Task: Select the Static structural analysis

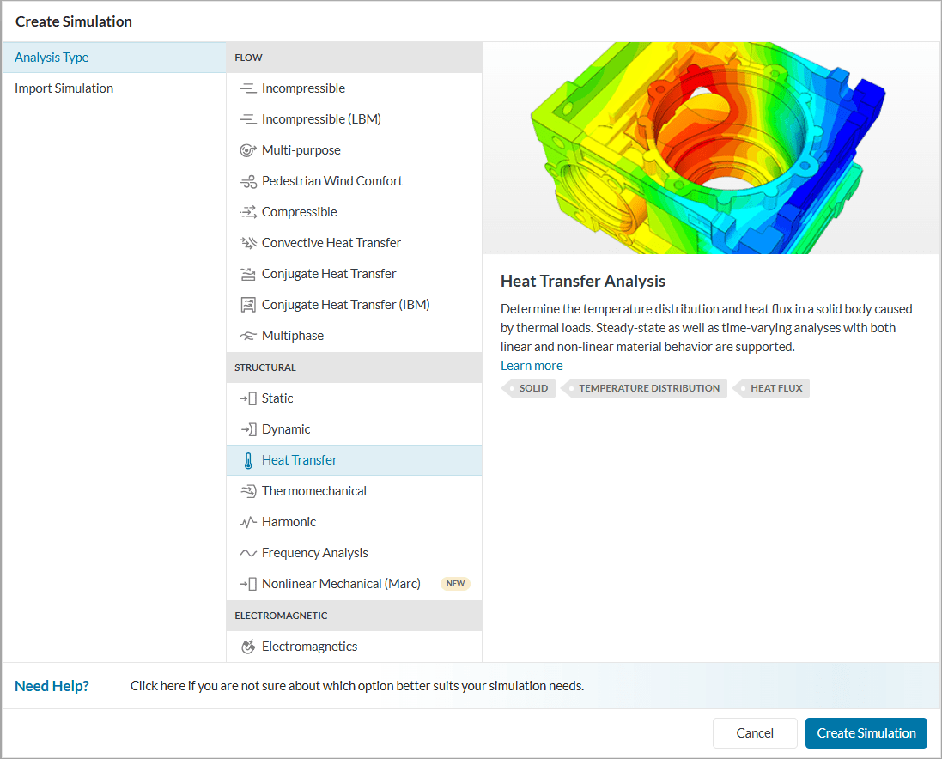Action: pos(277,398)
